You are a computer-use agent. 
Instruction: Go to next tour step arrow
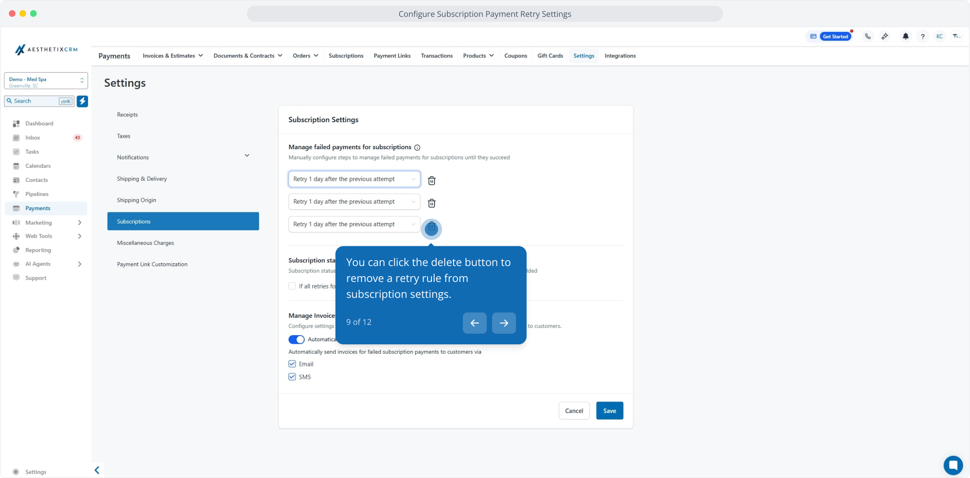(504, 323)
